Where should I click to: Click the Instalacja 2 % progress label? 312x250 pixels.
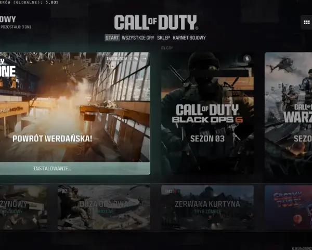tap(122, 59)
